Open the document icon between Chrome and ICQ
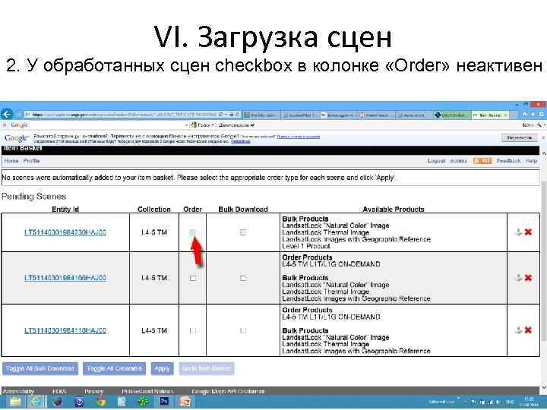Image resolution: width=547 pixels, height=410 pixels. (122, 402)
